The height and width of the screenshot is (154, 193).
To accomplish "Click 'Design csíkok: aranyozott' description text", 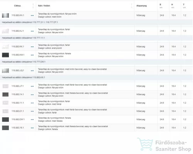I will 50,48.
